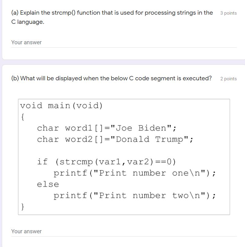245x247 pixels.
Task: Click the opening brace in code block
Action: [x=22, y=117]
